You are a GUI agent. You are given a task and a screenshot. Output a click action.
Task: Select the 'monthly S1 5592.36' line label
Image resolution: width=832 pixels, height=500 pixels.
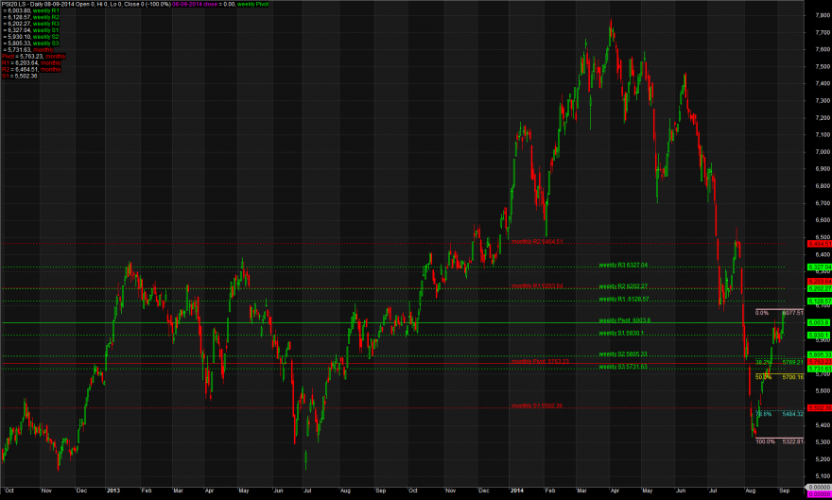[x=537, y=405]
